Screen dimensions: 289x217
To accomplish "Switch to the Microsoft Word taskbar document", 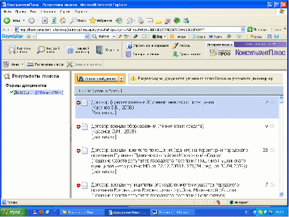I will tap(172, 212).
